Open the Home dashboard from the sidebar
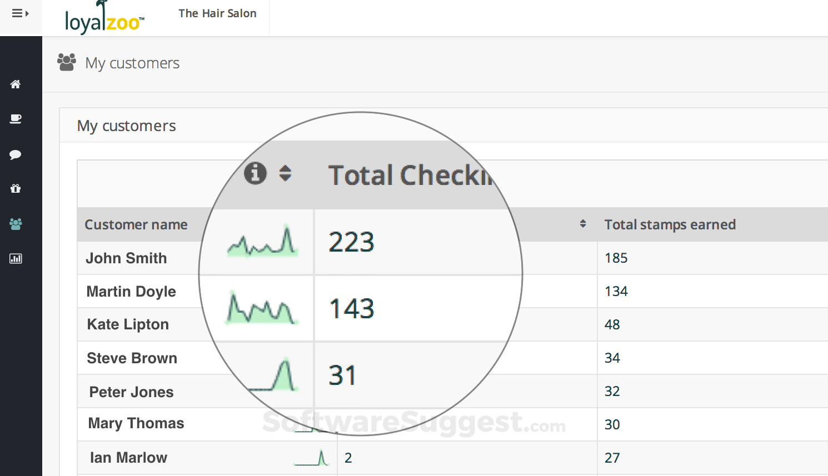The image size is (828, 476). coord(14,84)
